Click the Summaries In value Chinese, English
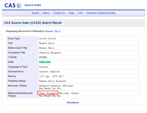The image size is (147, 113). point(49,71)
